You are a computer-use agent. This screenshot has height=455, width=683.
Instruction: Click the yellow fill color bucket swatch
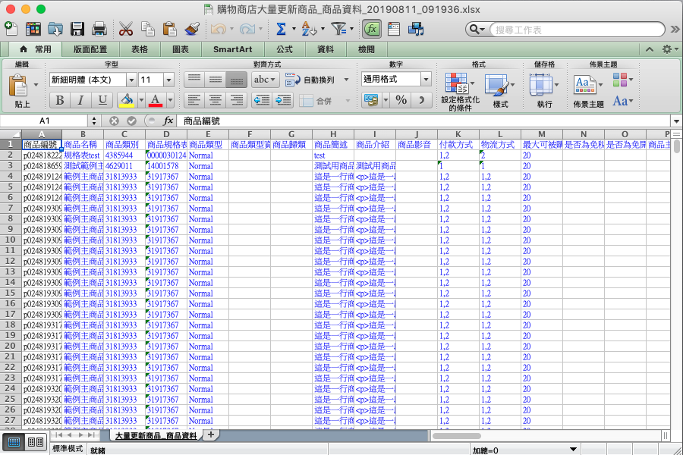[x=127, y=101]
